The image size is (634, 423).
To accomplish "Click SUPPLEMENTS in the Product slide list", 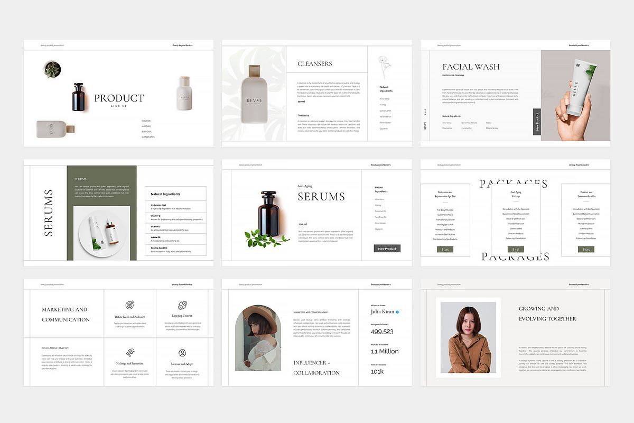I will pyautogui.click(x=148, y=137).
